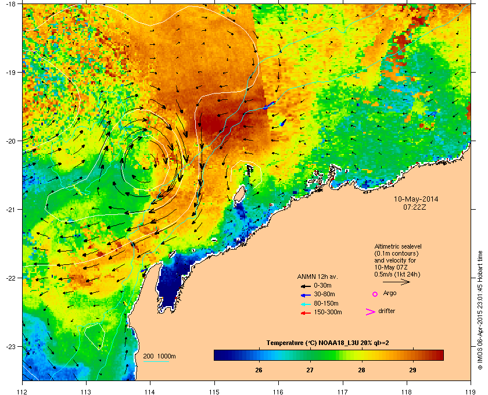This screenshot has width=488, height=395.
Task: Click the '07:22Z' time label
Action: click(415, 207)
